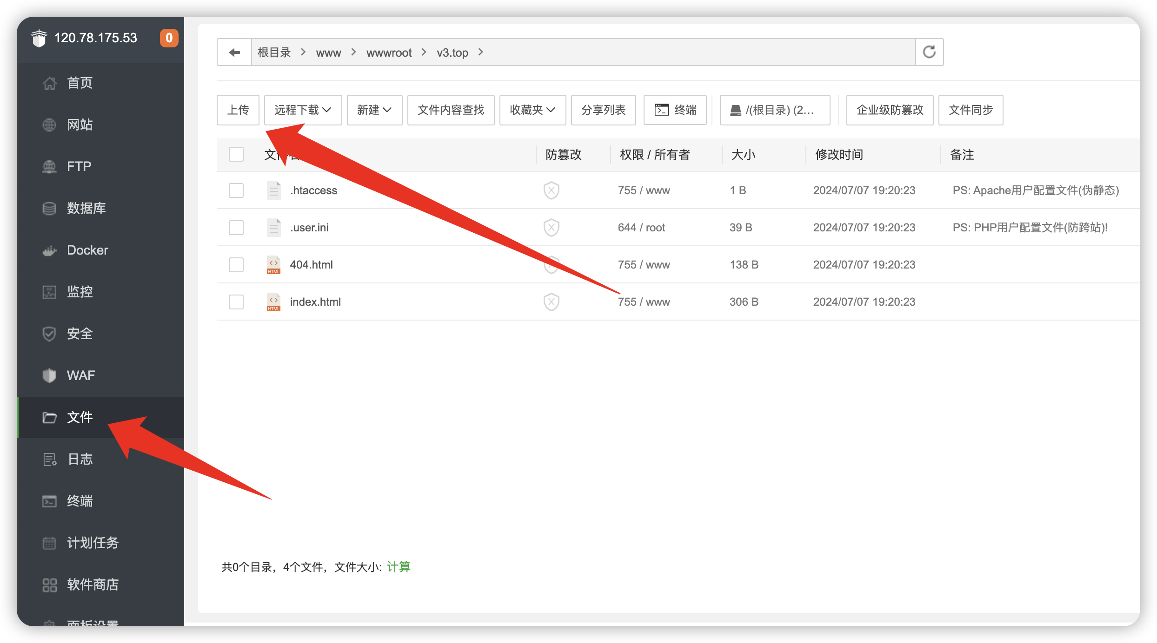Go to www in breadcrumb path
The height and width of the screenshot is (643, 1157).
click(328, 53)
